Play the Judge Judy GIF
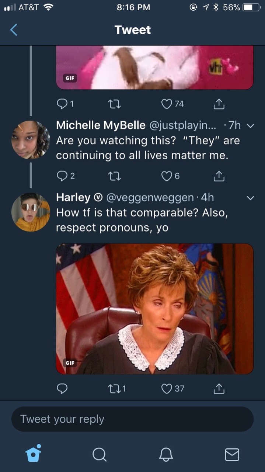 tap(154, 309)
